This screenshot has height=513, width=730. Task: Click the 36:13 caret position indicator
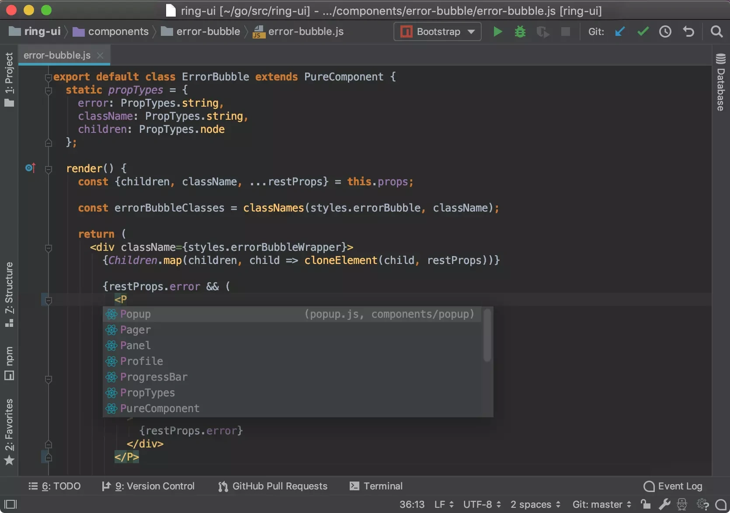click(412, 504)
